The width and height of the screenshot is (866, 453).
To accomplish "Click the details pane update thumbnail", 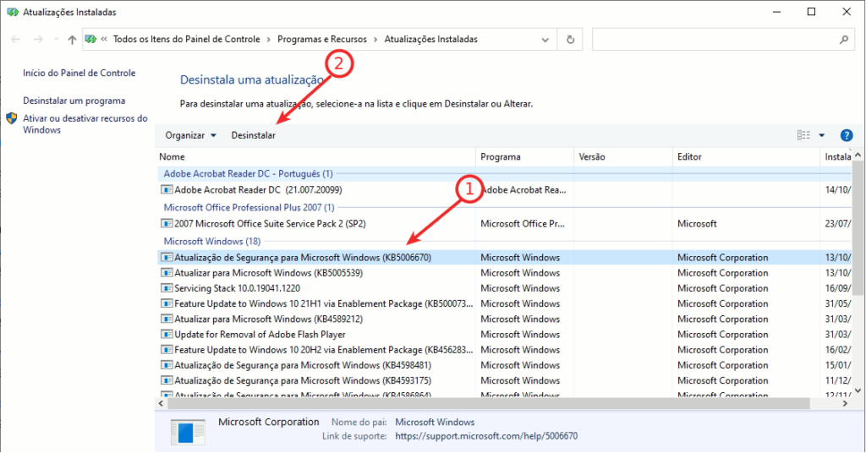I will [x=188, y=432].
